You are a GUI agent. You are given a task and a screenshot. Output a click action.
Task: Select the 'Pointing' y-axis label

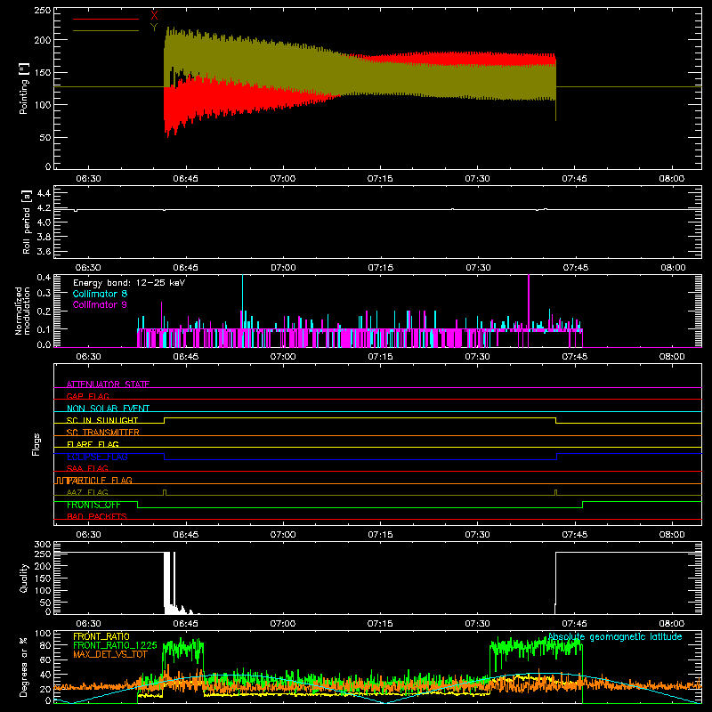[24, 88]
